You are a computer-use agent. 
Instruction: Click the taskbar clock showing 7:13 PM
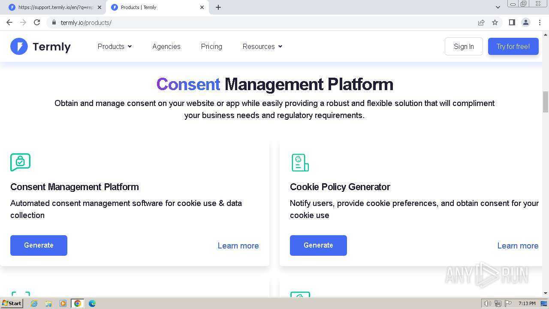point(527,303)
